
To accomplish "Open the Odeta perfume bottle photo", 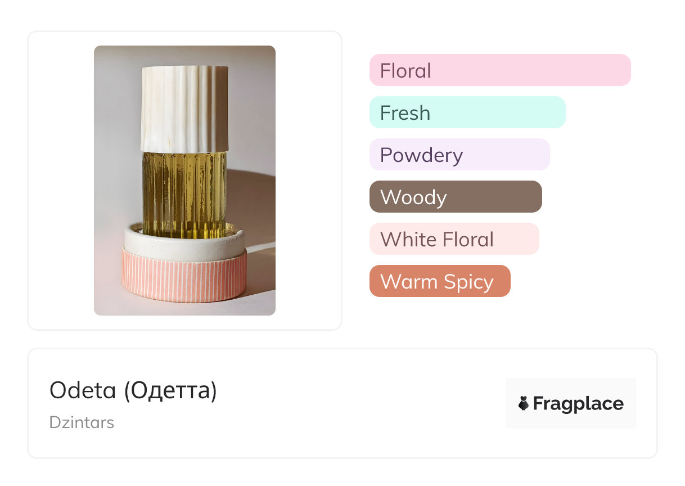I will 184,180.
